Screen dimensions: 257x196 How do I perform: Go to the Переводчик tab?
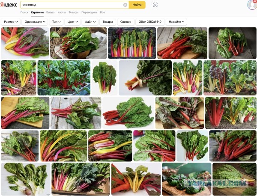click(x=89, y=12)
